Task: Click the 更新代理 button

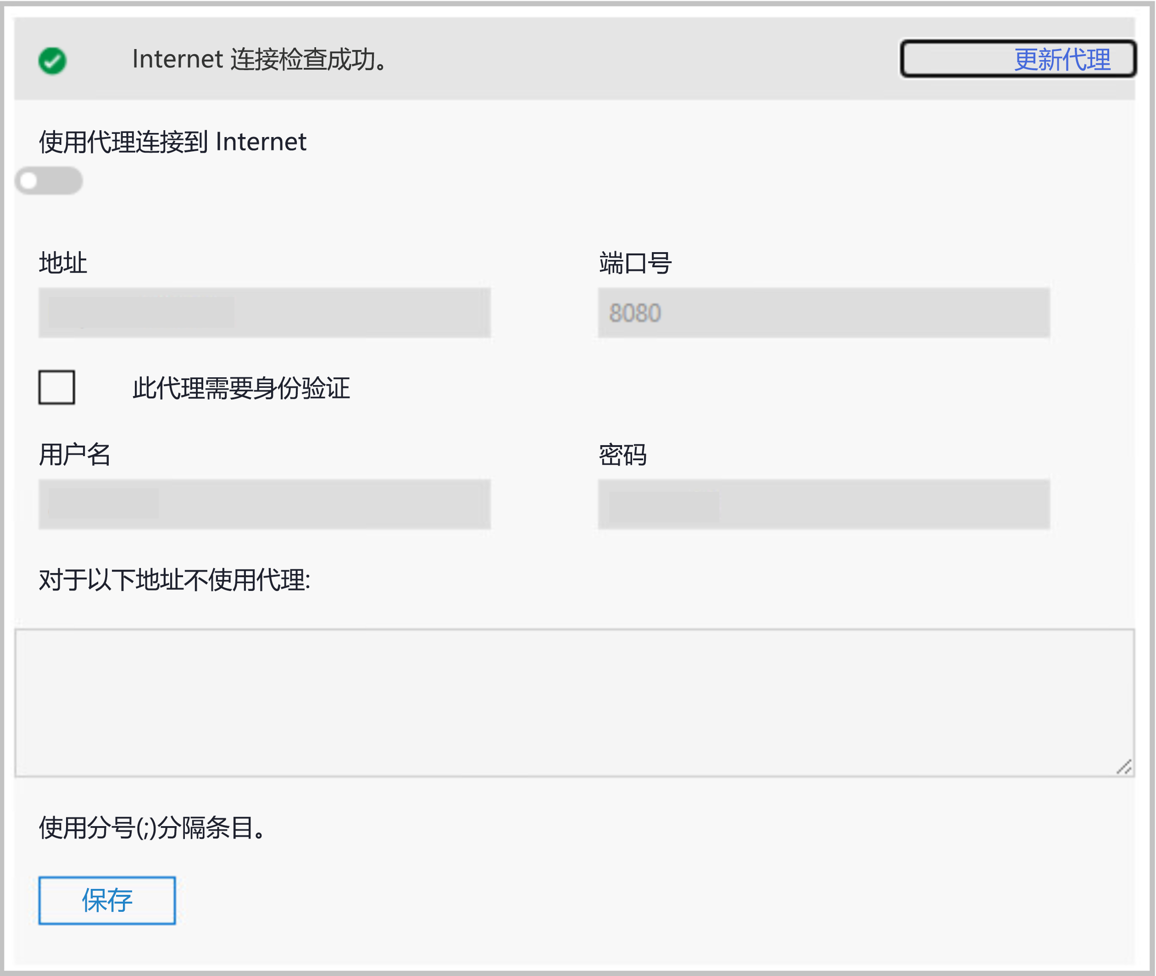Action: pyautogui.click(x=1018, y=59)
